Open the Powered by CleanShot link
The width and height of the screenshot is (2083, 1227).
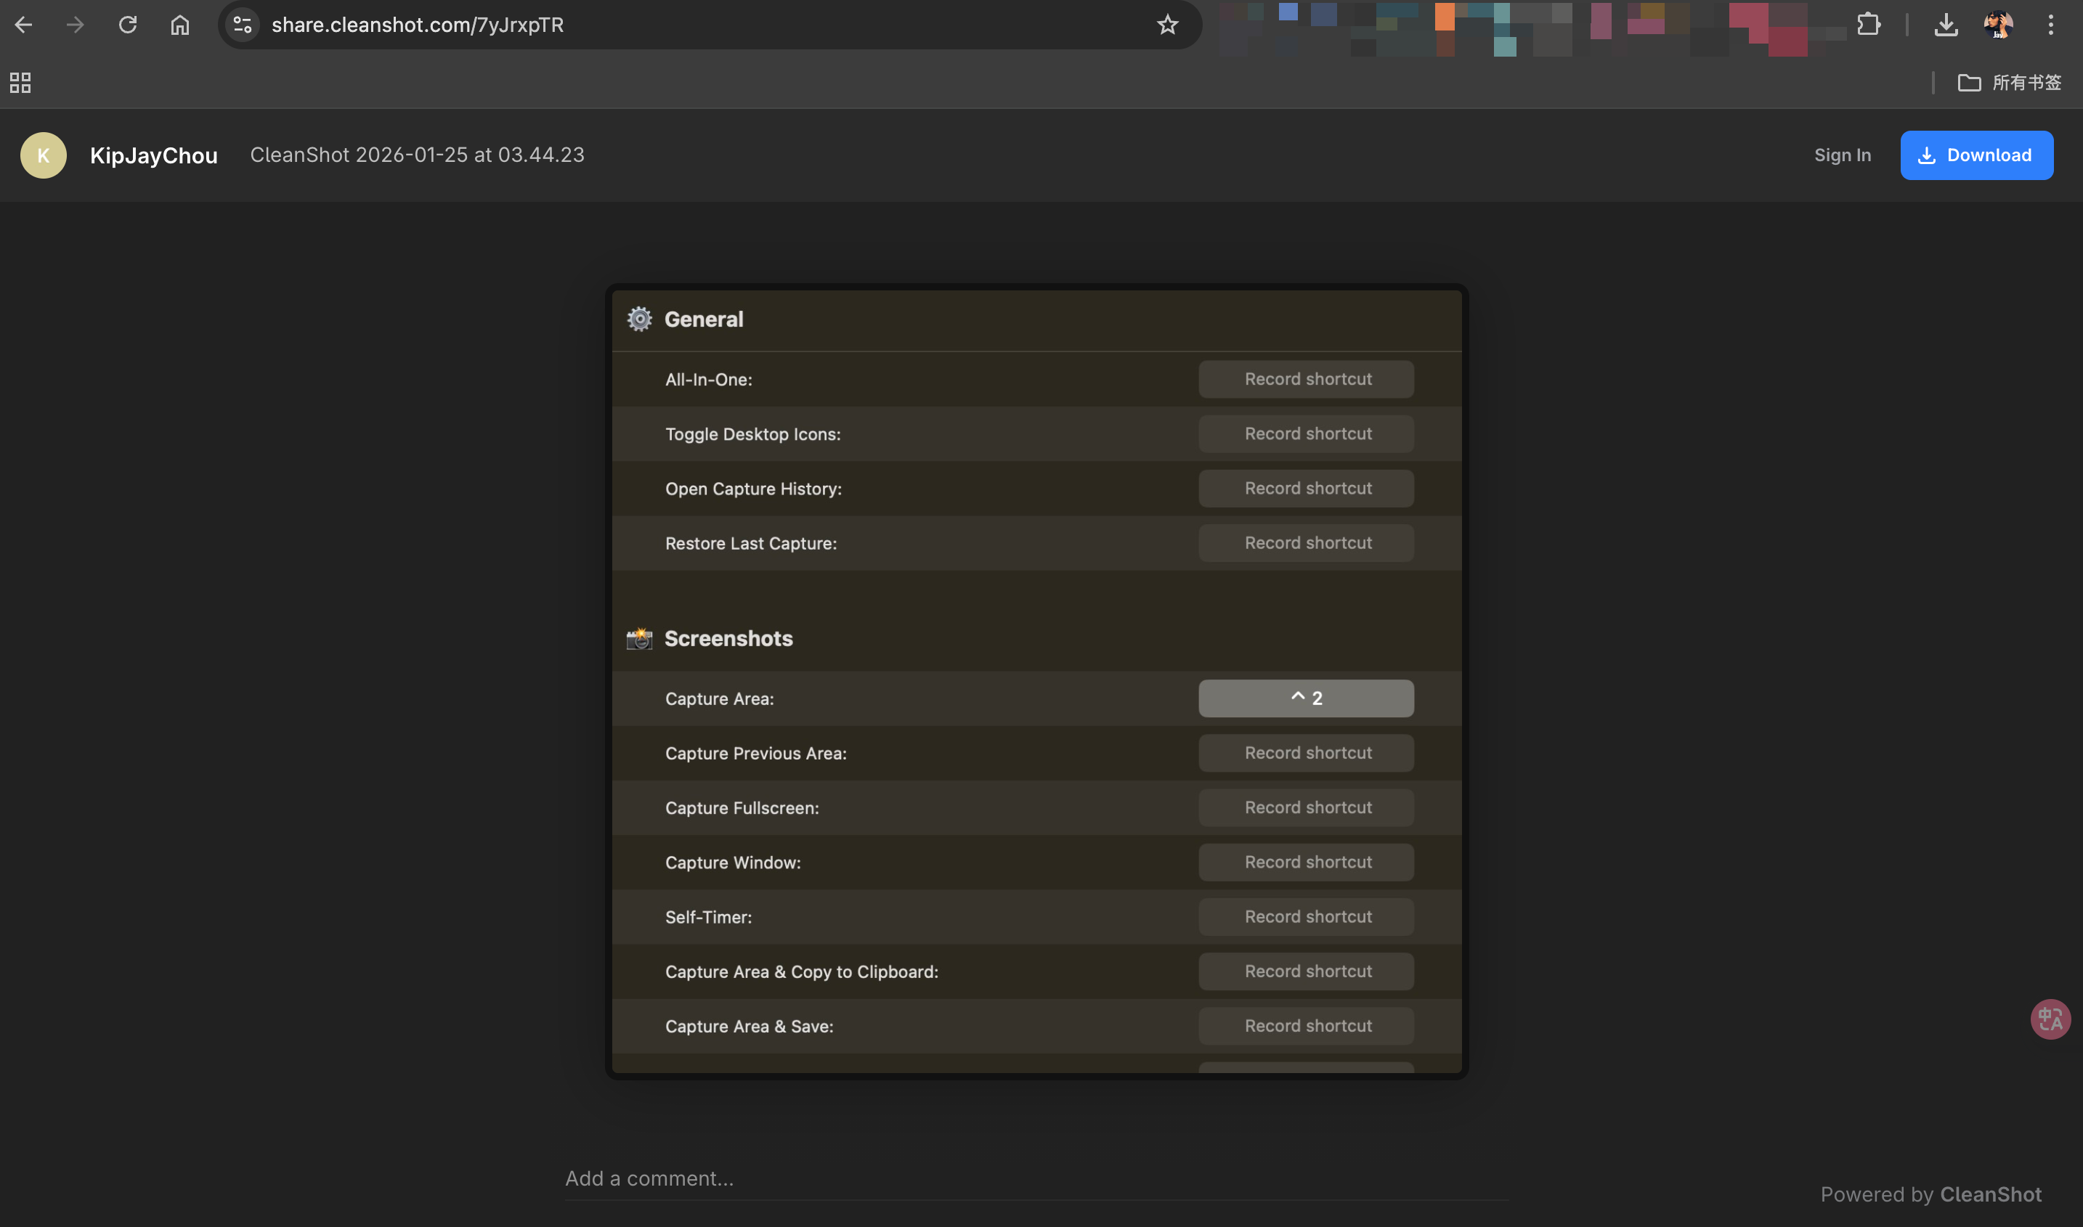click(1930, 1194)
